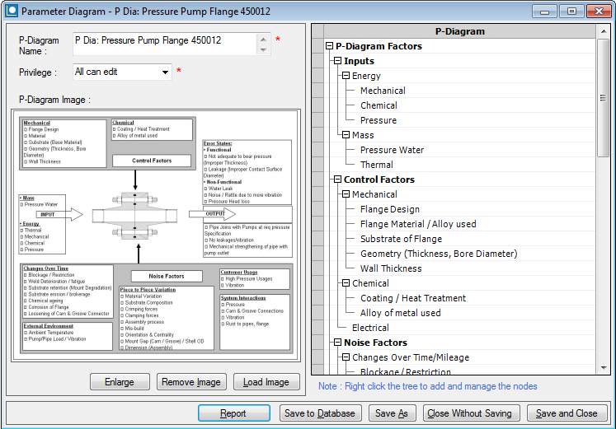Collapse the Inputs tree node

point(337,61)
